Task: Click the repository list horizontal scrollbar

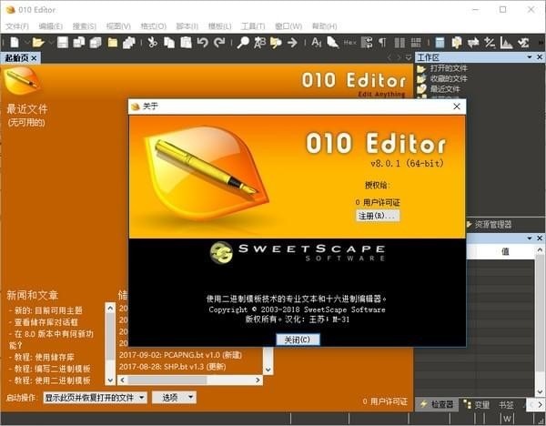Action: pyautogui.click(x=190, y=380)
